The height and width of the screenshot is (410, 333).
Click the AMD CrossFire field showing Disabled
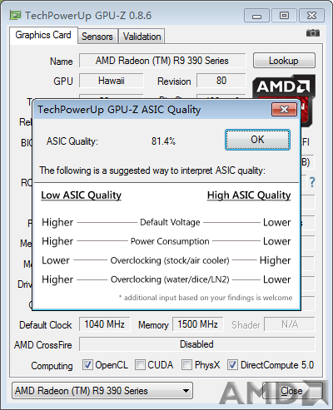coord(196,344)
